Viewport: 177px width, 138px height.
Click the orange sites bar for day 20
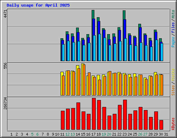click(x=110, y=83)
